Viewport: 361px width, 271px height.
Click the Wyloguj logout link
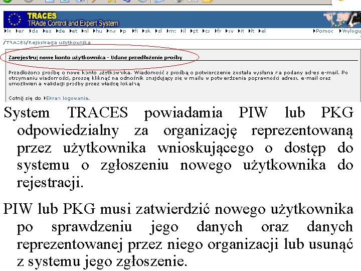pyautogui.click(x=350, y=31)
